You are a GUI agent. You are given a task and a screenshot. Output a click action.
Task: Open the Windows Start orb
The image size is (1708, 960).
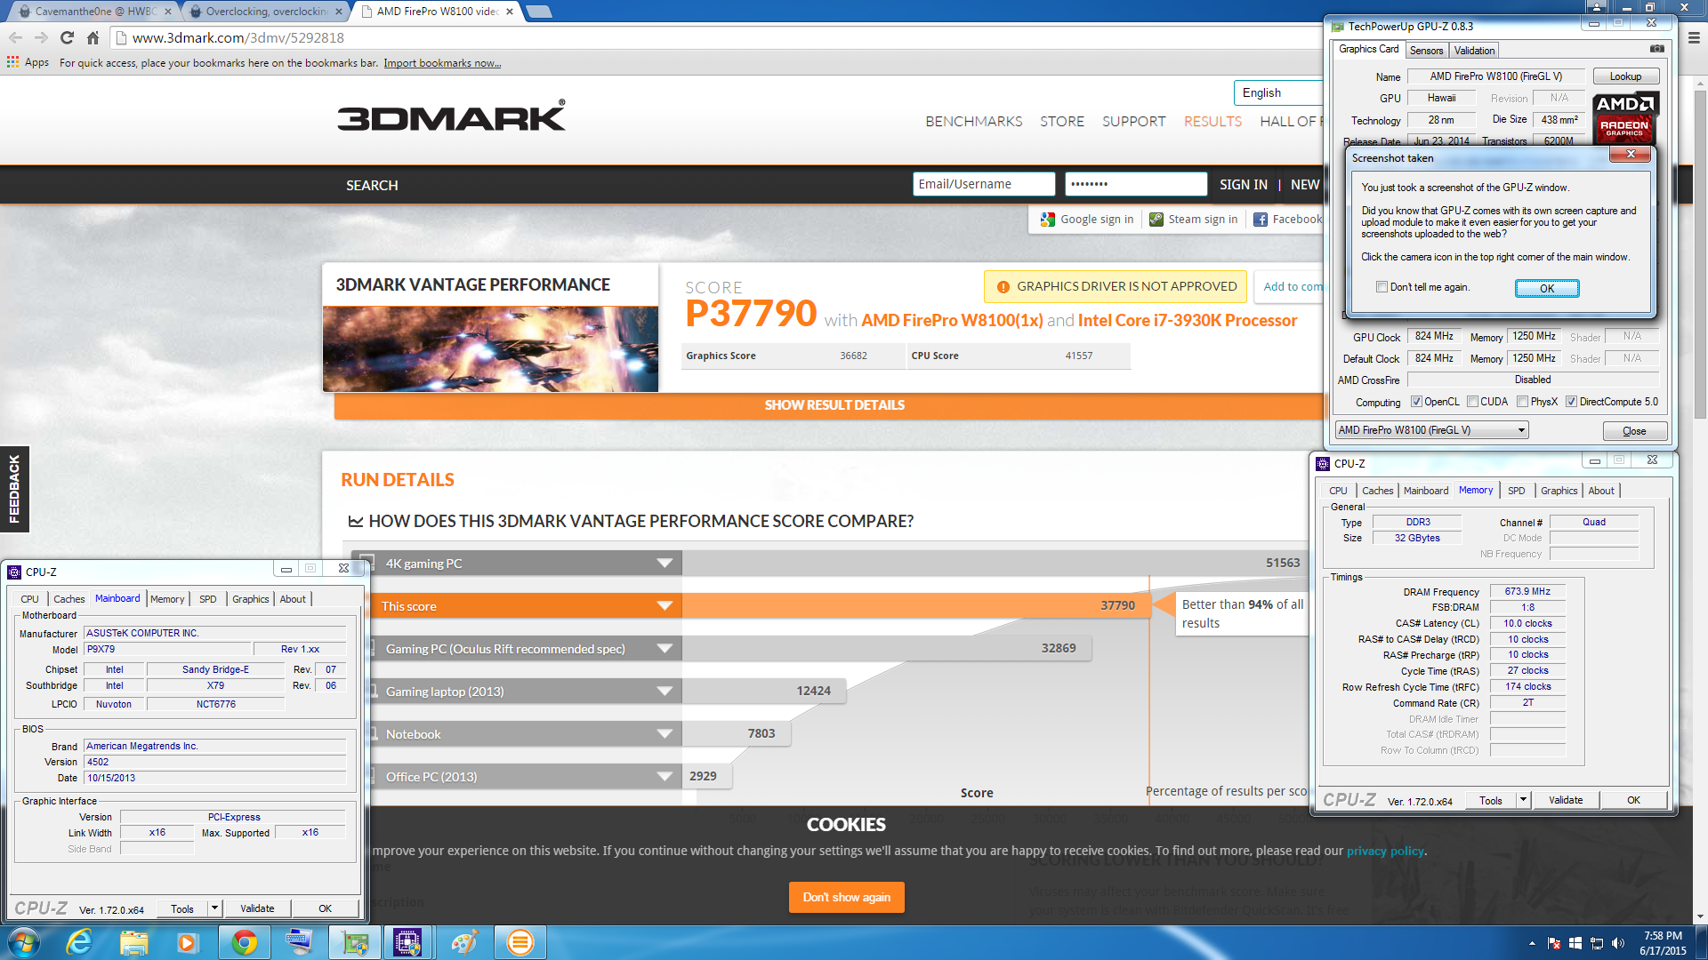pyautogui.click(x=23, y=942)
